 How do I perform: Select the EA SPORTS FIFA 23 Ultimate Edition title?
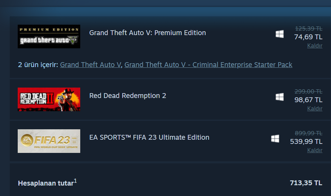(x=149, y=137)
